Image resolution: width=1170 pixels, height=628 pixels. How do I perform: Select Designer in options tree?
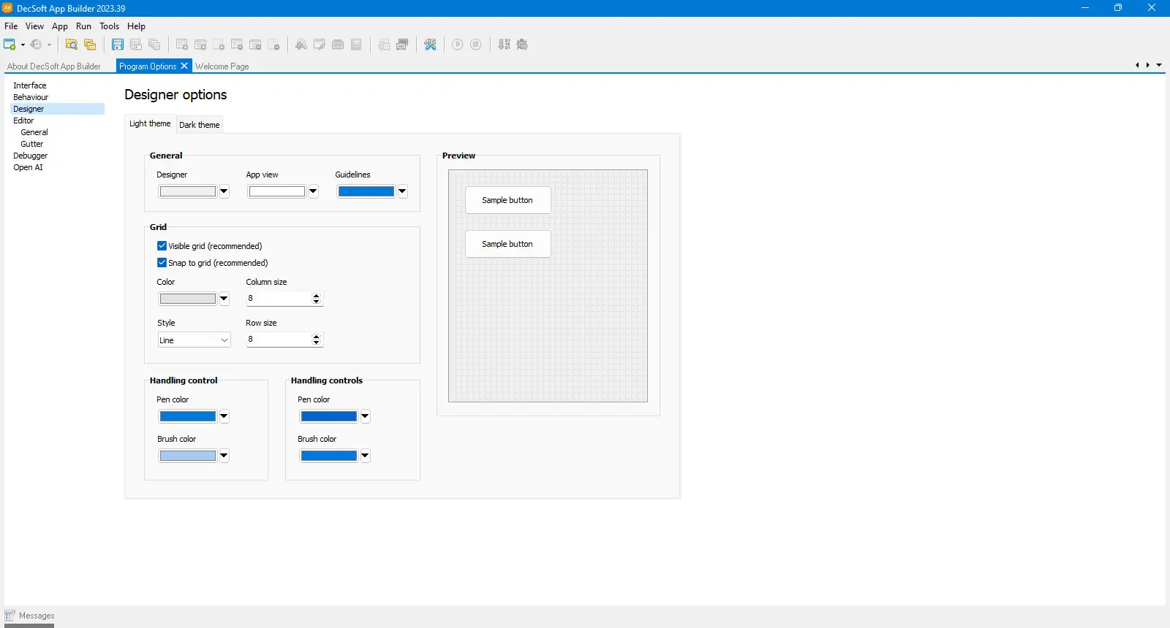coord(29,109)
